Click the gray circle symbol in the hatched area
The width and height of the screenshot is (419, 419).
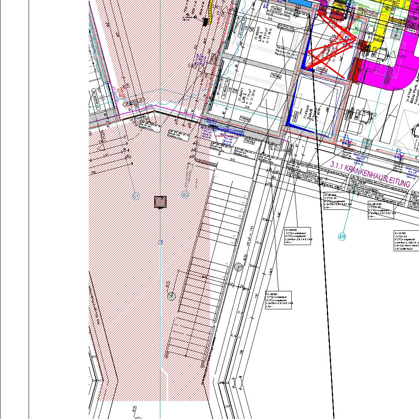tap(171, 296)
